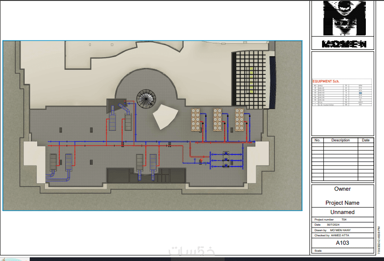
Task: Click the "Owner" title block text
Action: click(x=343, y=189)
